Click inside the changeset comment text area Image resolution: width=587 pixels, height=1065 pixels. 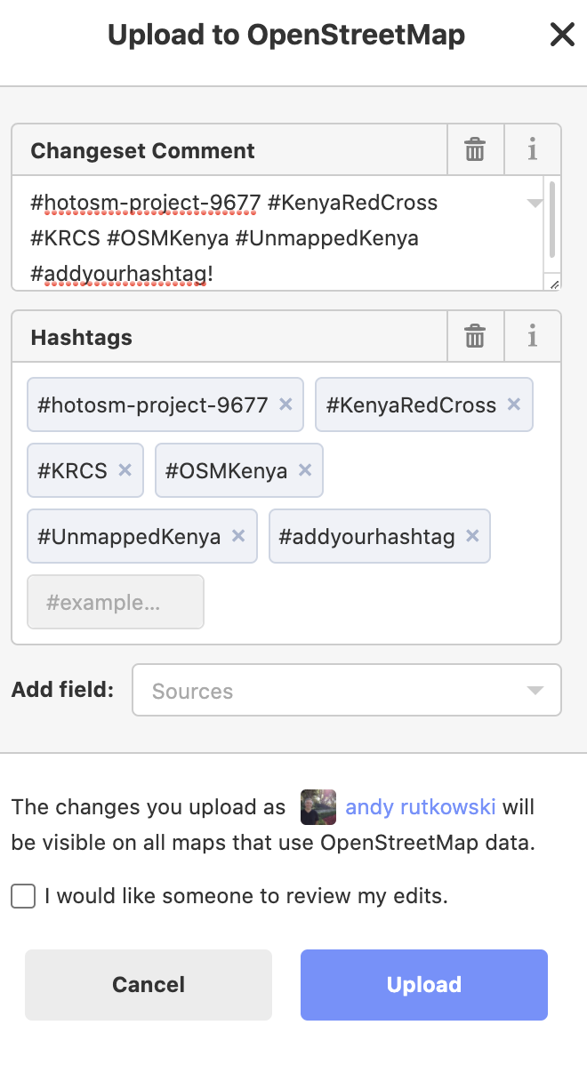coord(277,233)
